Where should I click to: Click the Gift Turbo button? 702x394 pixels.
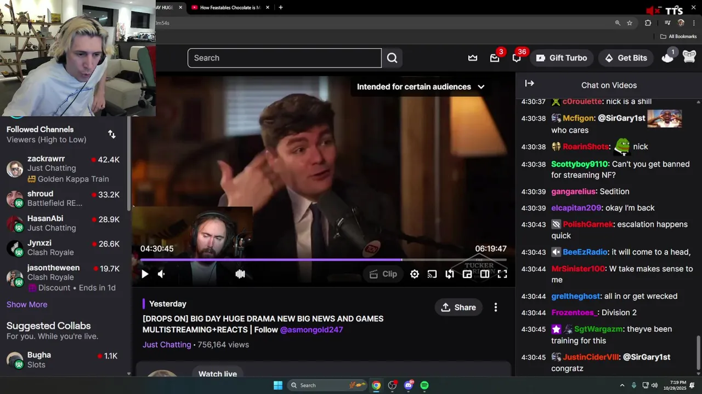(562, 58)
